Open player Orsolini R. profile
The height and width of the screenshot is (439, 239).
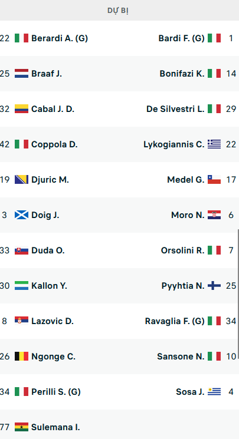(182, 250)
